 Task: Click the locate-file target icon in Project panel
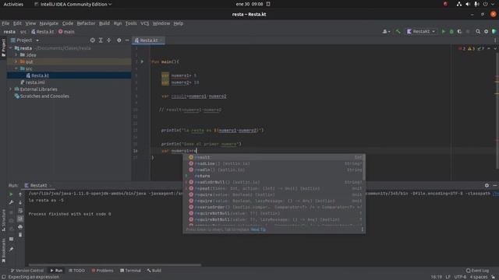92,40
